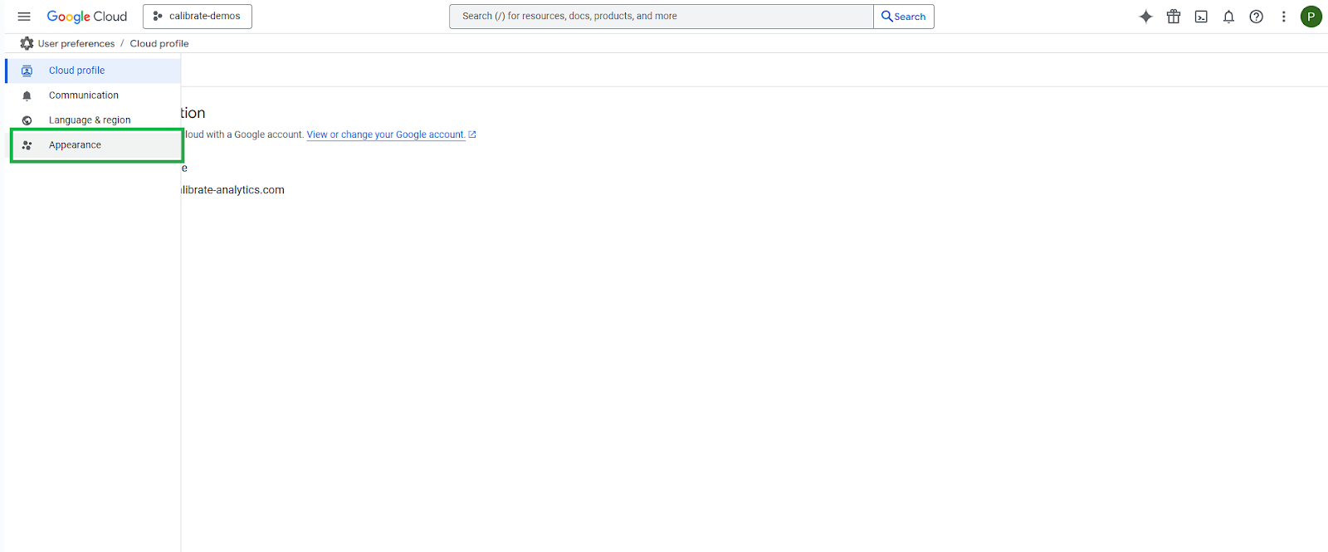Focus the resources search field

pos(662,17)
